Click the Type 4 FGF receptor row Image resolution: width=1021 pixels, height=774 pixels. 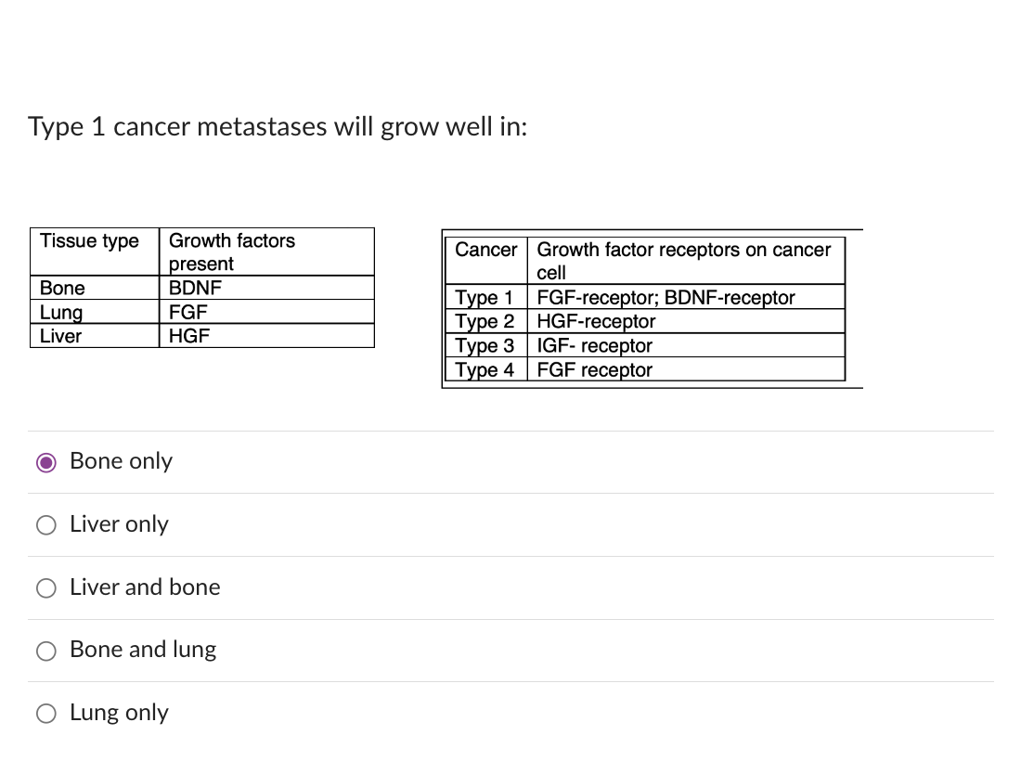[x=594, y=370]
